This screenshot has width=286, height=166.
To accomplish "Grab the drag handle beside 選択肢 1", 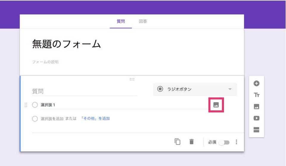I will [x=26, y=105].
